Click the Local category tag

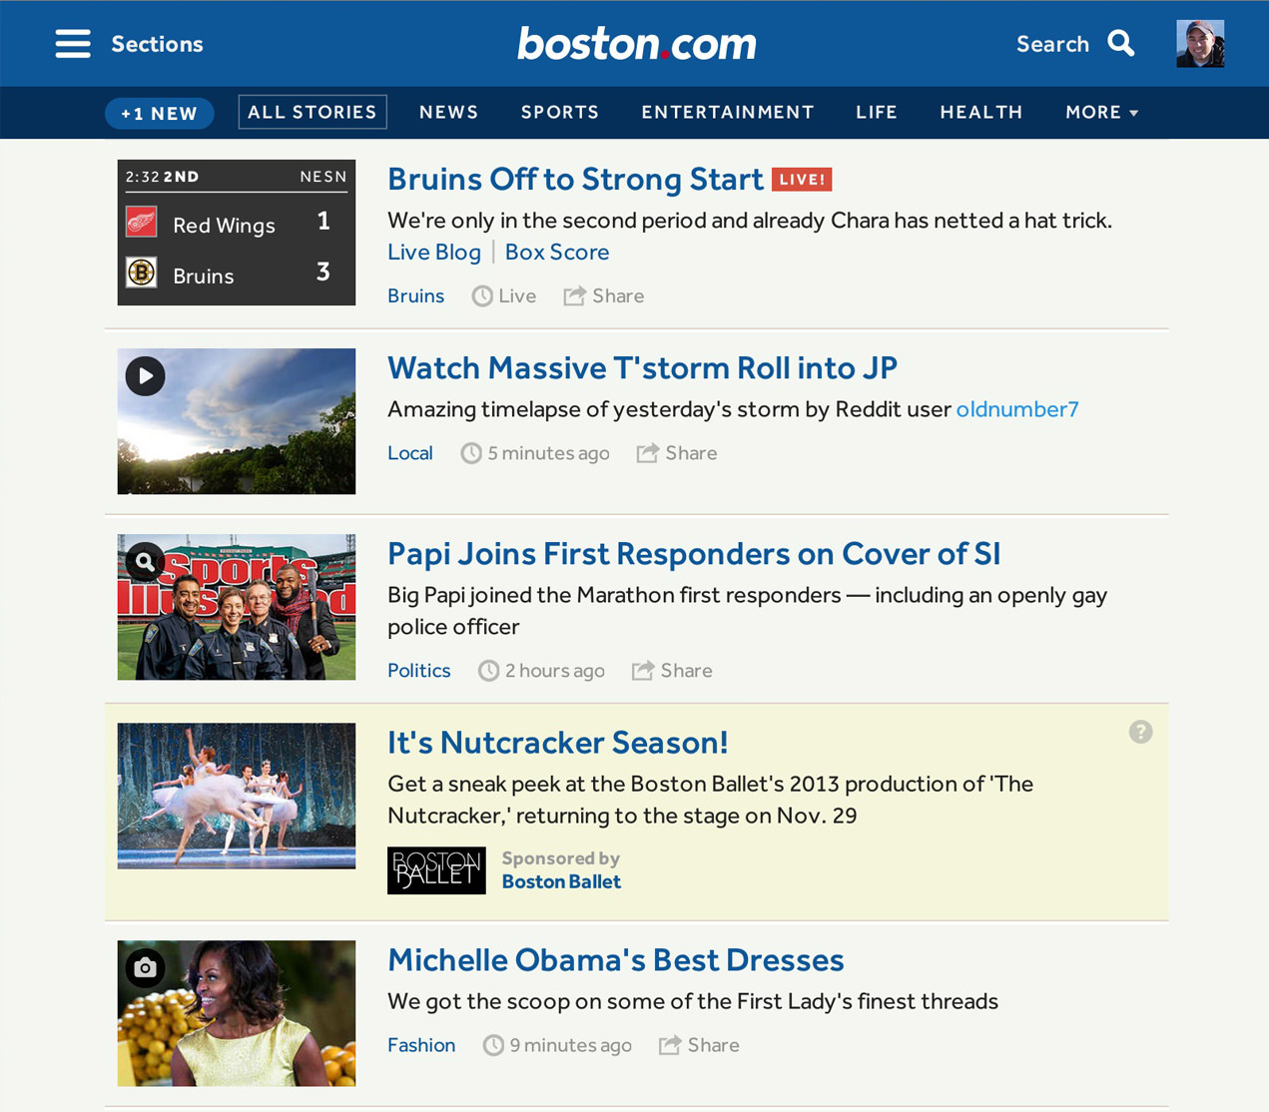coord(410,453)
